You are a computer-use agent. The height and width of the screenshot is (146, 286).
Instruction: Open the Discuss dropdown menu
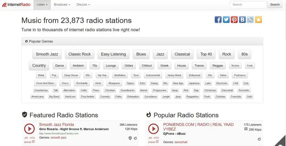[x=83, y=5]
